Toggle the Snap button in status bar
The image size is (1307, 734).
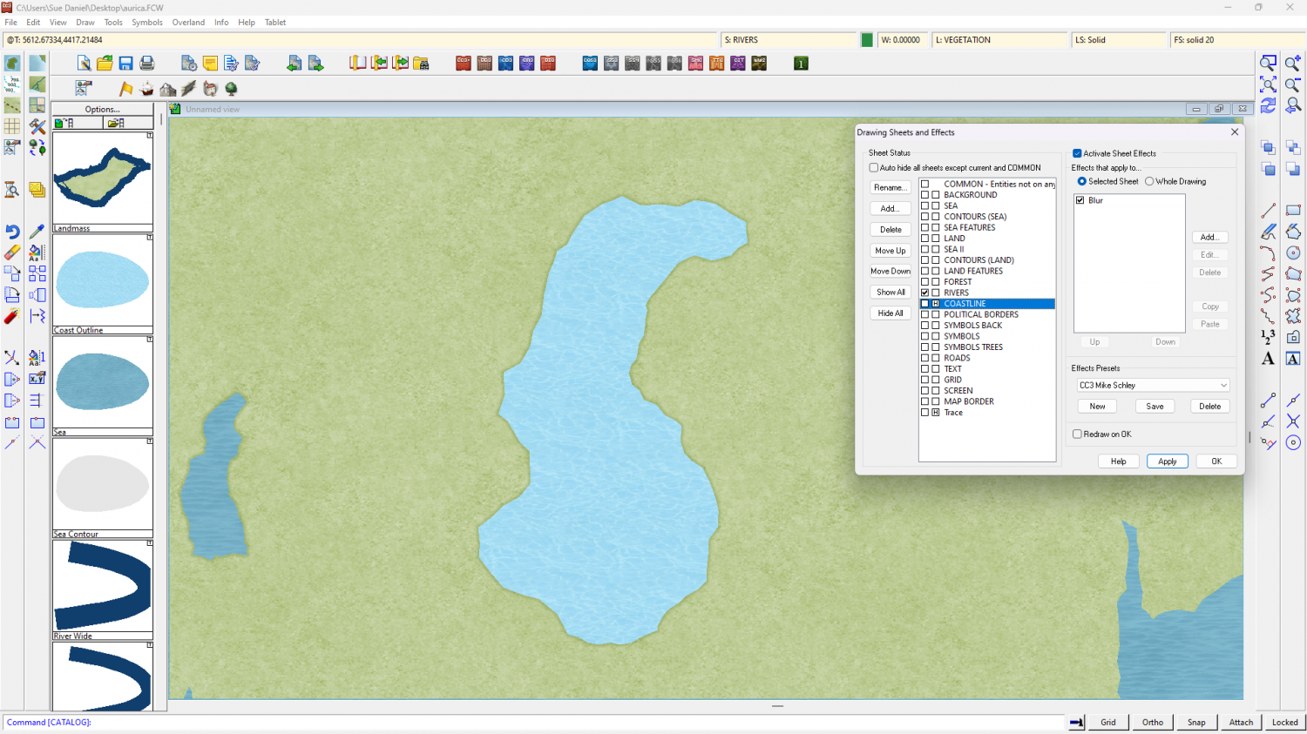point(1196,722)
